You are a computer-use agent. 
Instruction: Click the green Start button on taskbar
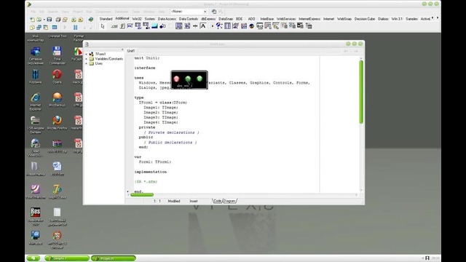33,258
